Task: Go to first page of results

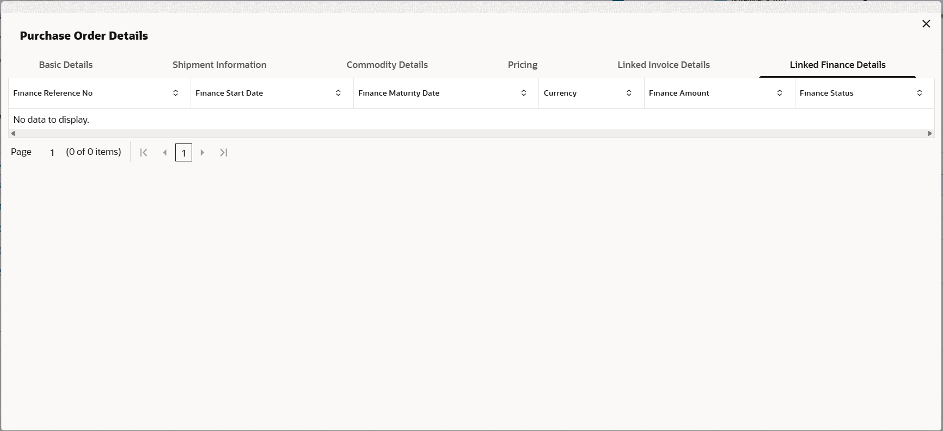Action: [144, 153]
